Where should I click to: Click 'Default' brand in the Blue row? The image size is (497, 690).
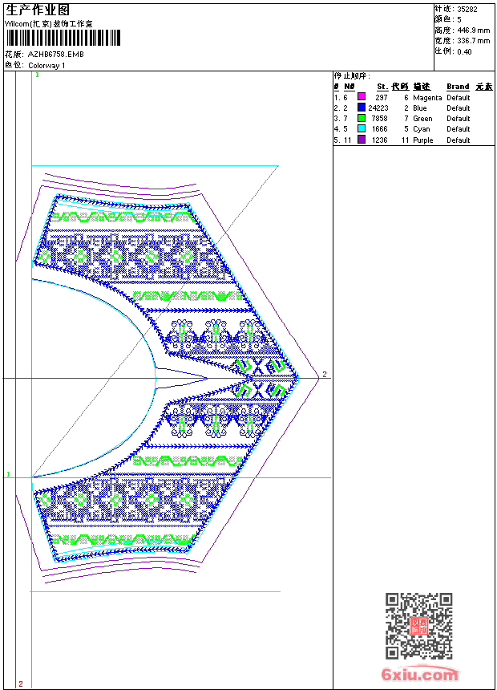[x=459, y=108]
